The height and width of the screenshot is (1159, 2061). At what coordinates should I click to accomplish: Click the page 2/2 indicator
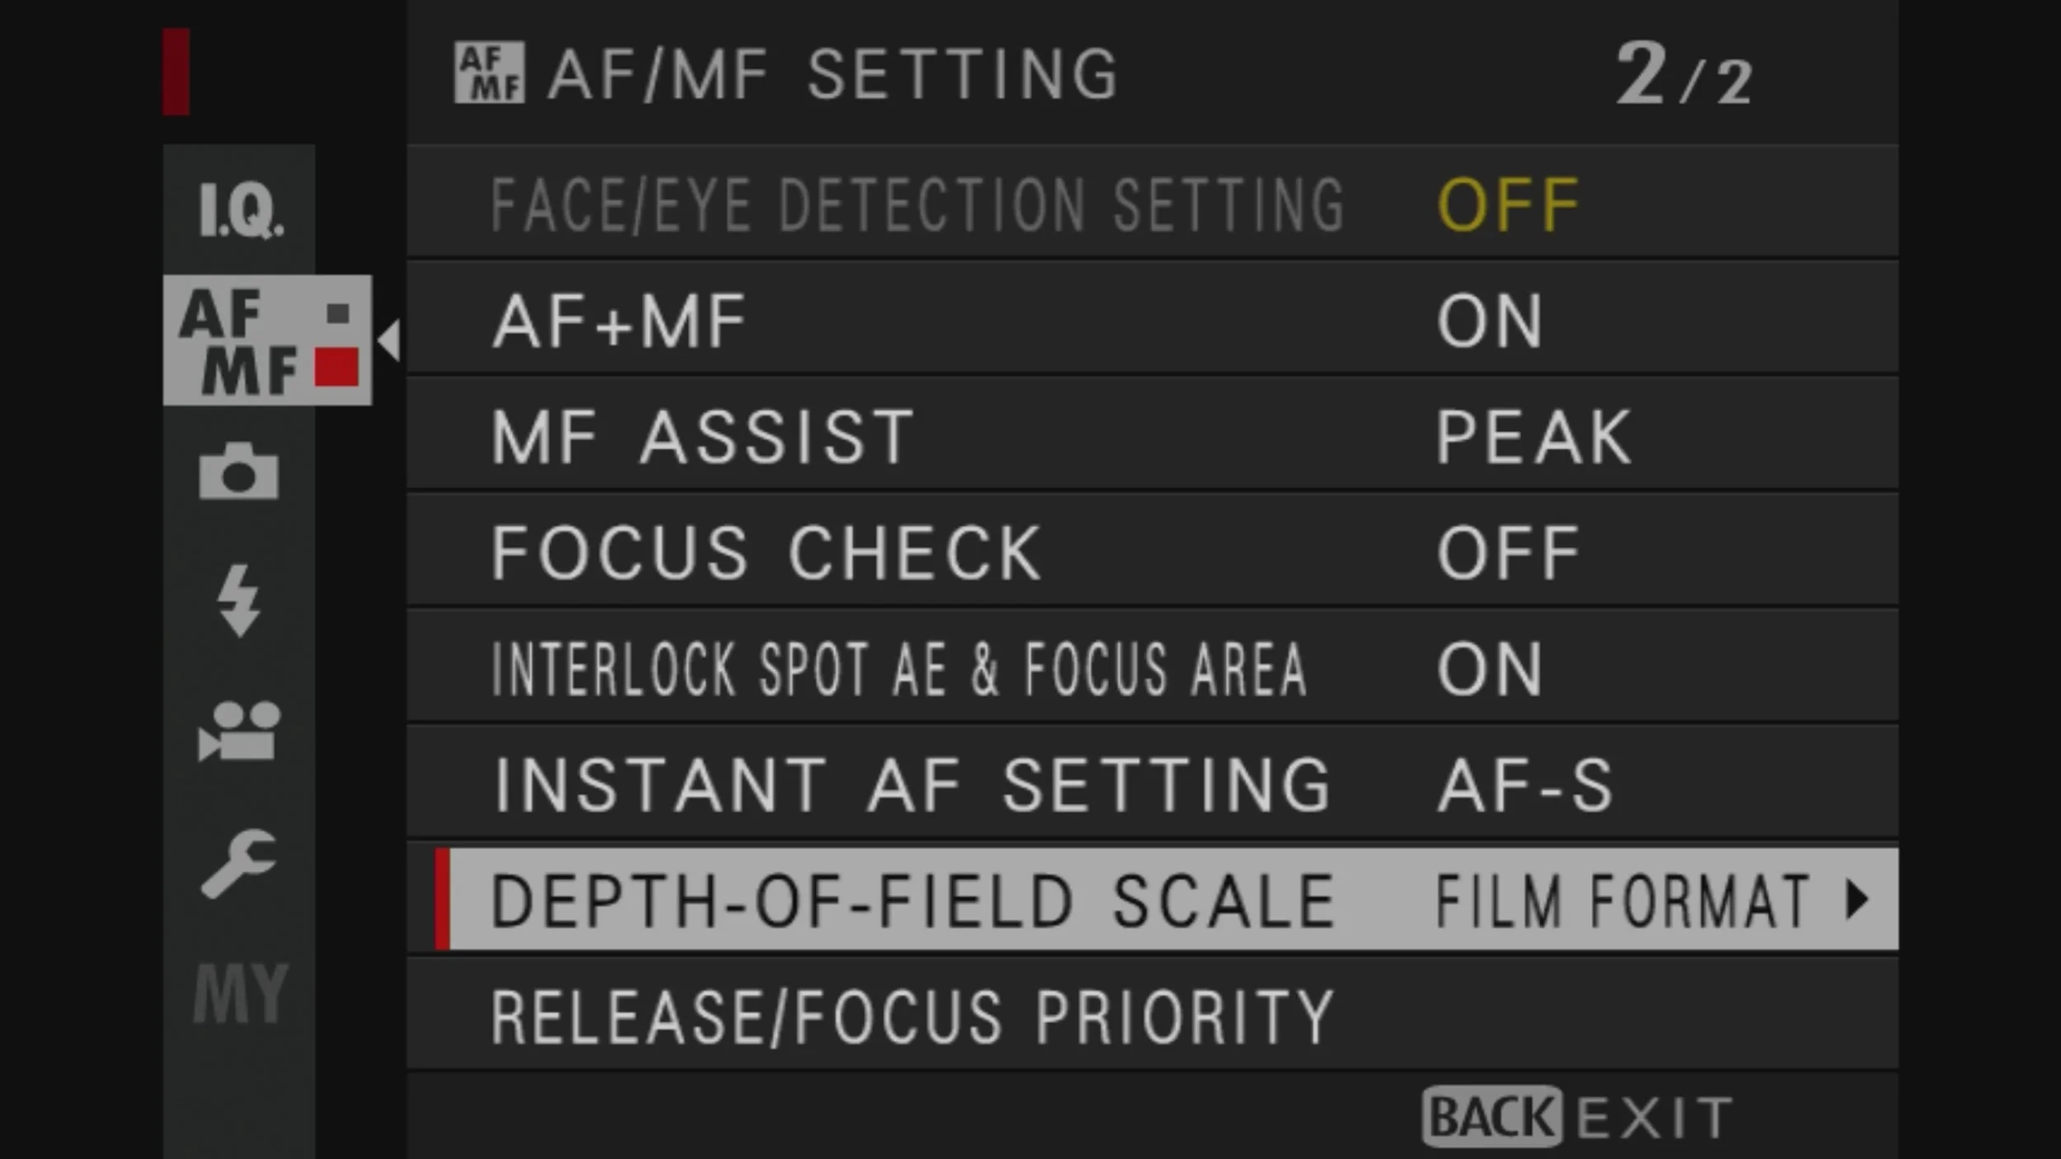click(x=1683, y=75)
